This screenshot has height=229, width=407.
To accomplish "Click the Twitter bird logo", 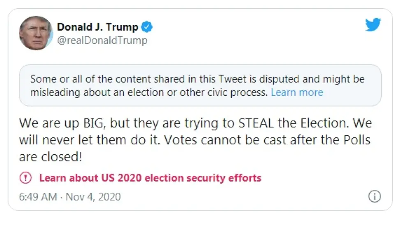I will tap(373, 25).
